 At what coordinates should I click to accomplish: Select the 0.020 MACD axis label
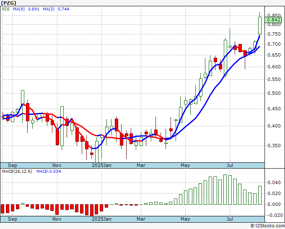274,193
